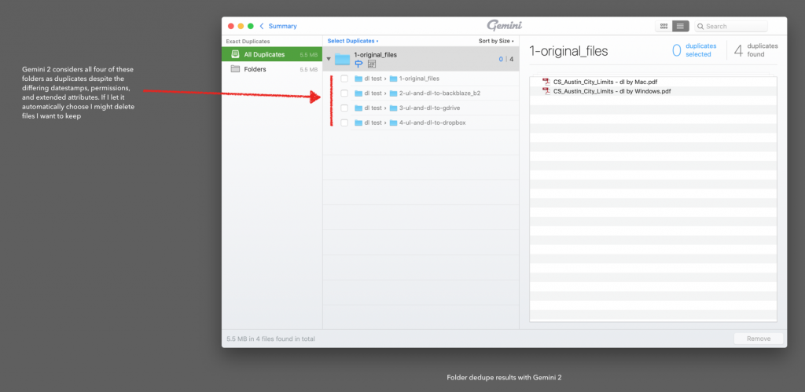Click the 1-original_files preview heading
Image resolution: width=805 pixels, height=392 pixels.
click(568, 51)
